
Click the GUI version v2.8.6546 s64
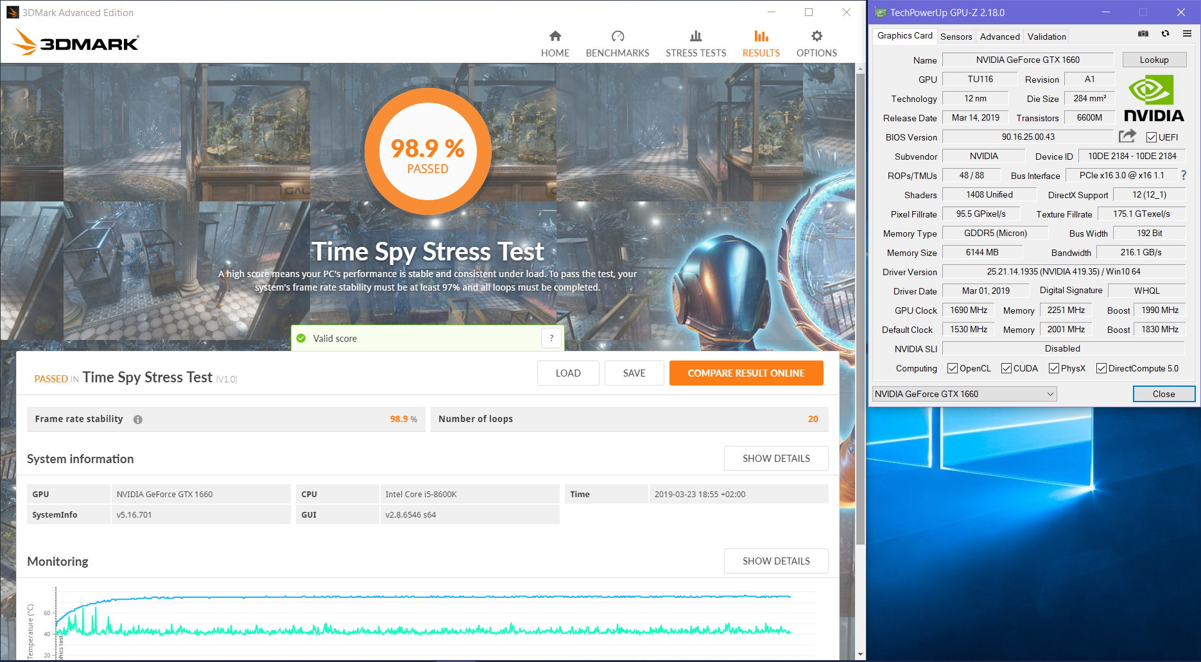tap(469, 514)
